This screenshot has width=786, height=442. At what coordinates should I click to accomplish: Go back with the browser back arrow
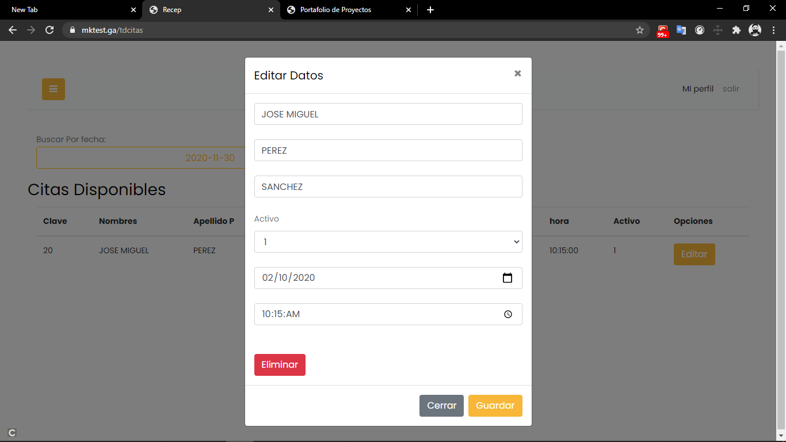[13, 30]
